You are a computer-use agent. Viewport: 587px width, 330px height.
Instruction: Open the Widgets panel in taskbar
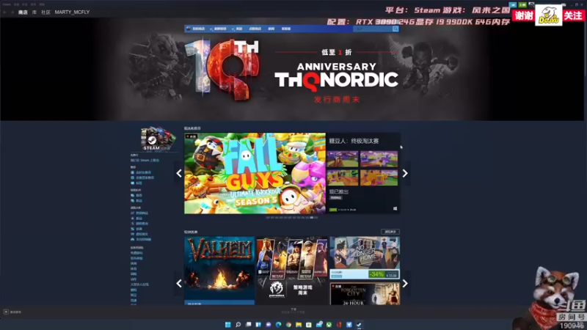(258, 324)
